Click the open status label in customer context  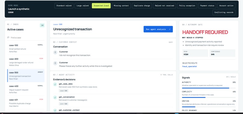coord(171,42)
